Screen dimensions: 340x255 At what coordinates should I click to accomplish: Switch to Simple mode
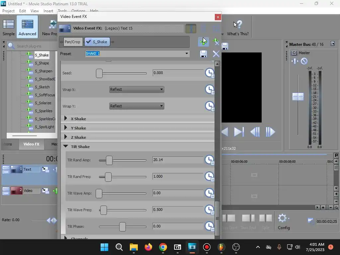tap(9, 27)
